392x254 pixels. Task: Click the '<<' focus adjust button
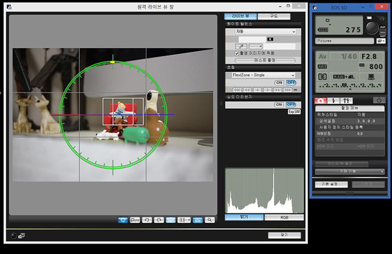tap(247, 90)
